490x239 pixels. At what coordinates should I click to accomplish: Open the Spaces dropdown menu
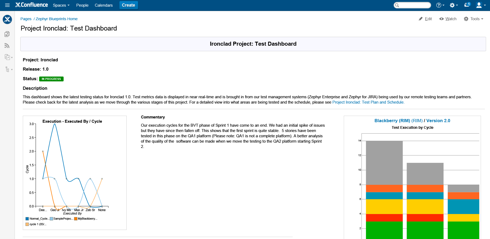pyautogui.click(x=61, y=5)
